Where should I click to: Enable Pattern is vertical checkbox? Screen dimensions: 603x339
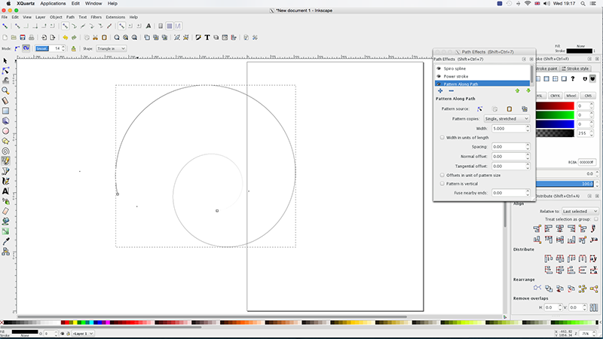click(442, 184)
